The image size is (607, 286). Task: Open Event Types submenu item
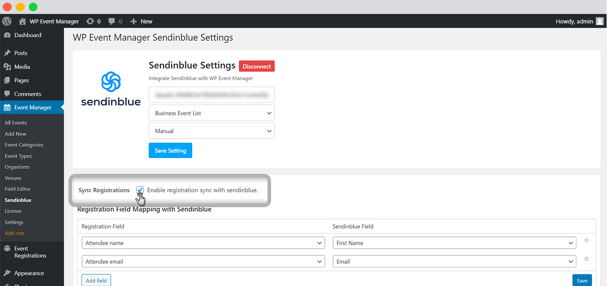click(x=18, y=156)
